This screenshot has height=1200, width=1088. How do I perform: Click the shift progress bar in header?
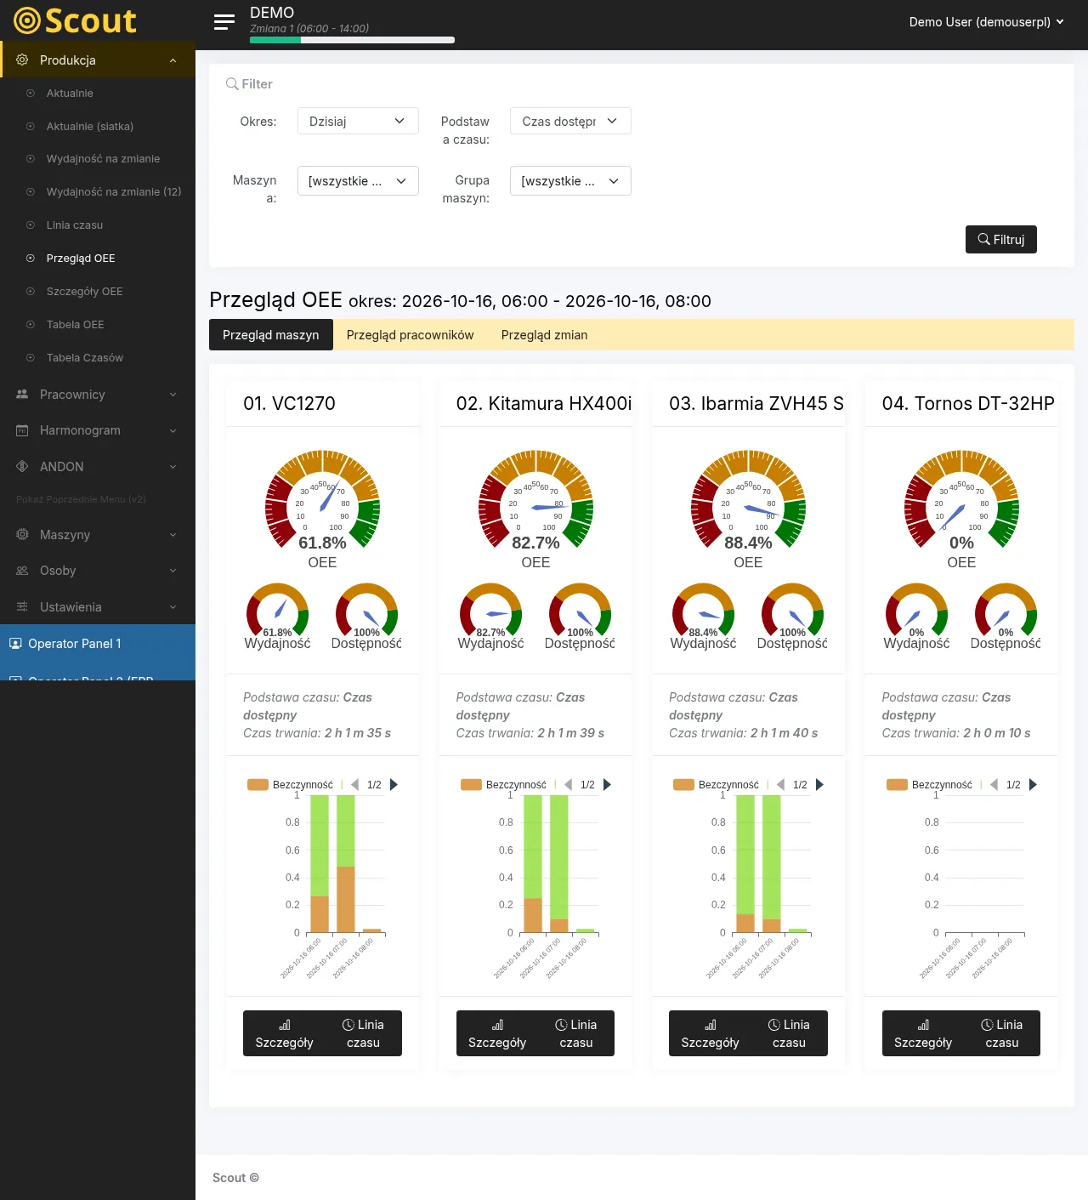(x=352, y=40)
